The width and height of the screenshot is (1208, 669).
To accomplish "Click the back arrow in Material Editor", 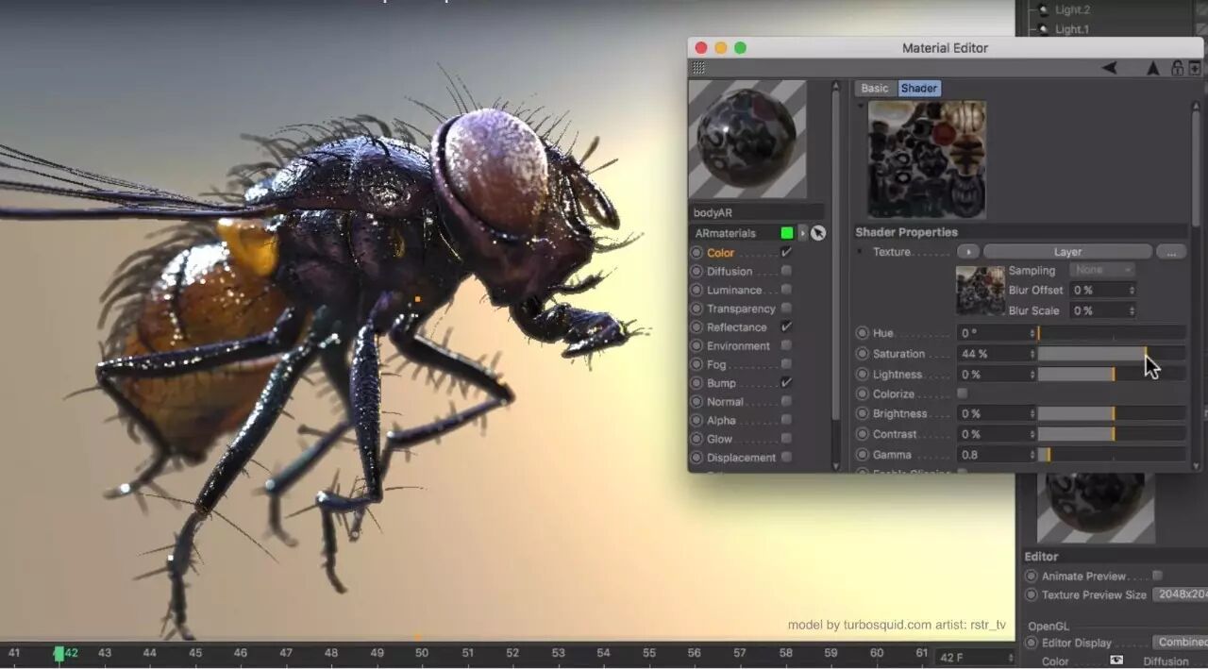I will (x=1110, y=68).
